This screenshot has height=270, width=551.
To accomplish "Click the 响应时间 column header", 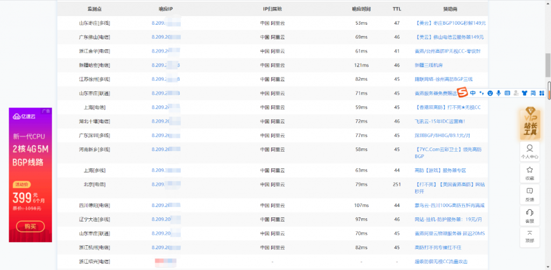I will tap(361, 9).
